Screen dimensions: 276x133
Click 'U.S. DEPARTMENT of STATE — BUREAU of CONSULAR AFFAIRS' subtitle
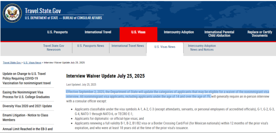click(63, 18)
